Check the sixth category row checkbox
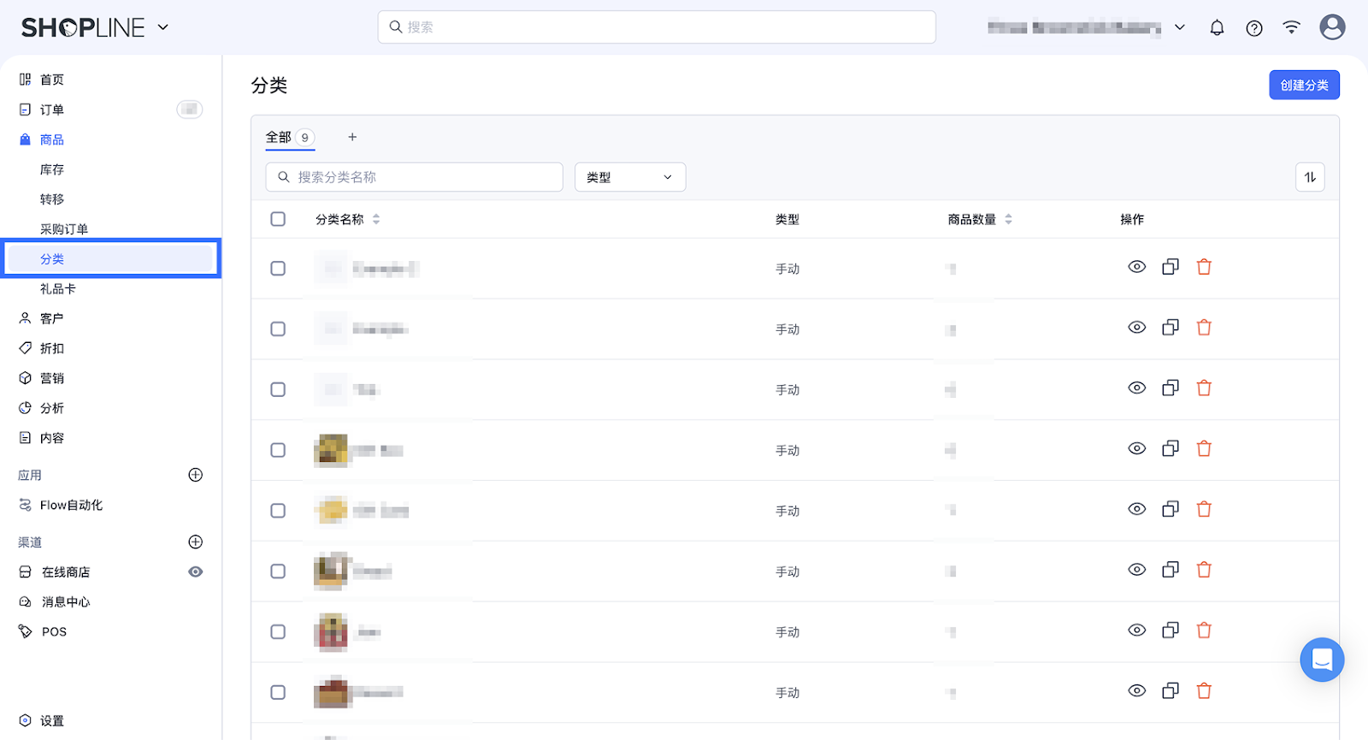 278,571
